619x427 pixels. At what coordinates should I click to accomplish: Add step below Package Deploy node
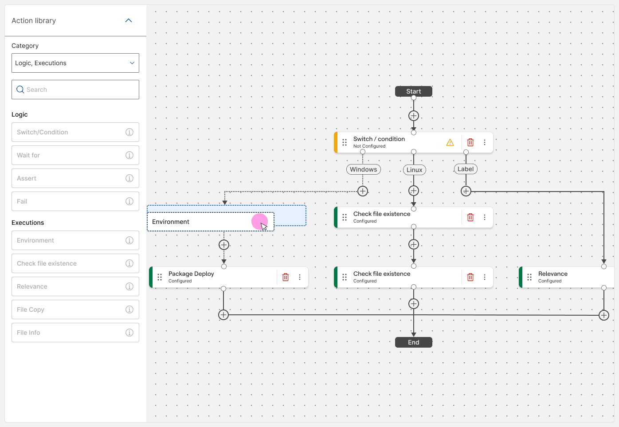pyautogui.click(x=223, y=315)
